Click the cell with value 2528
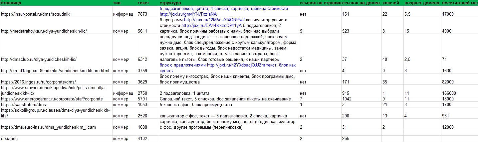 (x=148, y=113)
